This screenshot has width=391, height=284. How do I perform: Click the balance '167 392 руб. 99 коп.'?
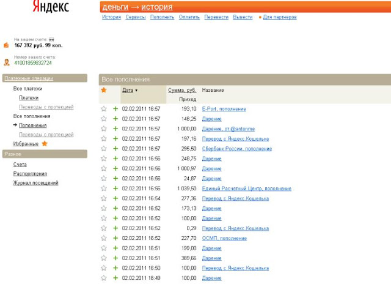[38, 45]
